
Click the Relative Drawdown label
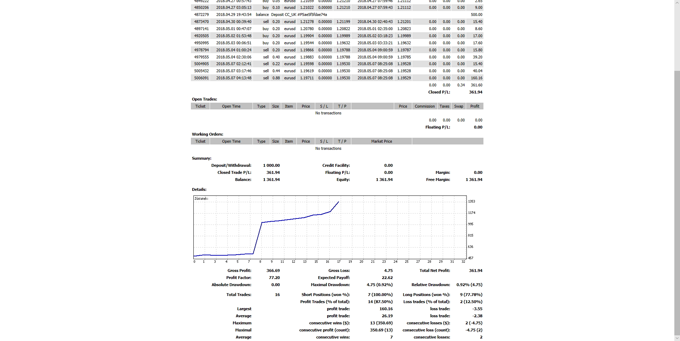tap(431, 285)
